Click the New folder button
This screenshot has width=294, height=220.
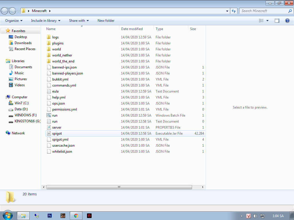(106, 21)
